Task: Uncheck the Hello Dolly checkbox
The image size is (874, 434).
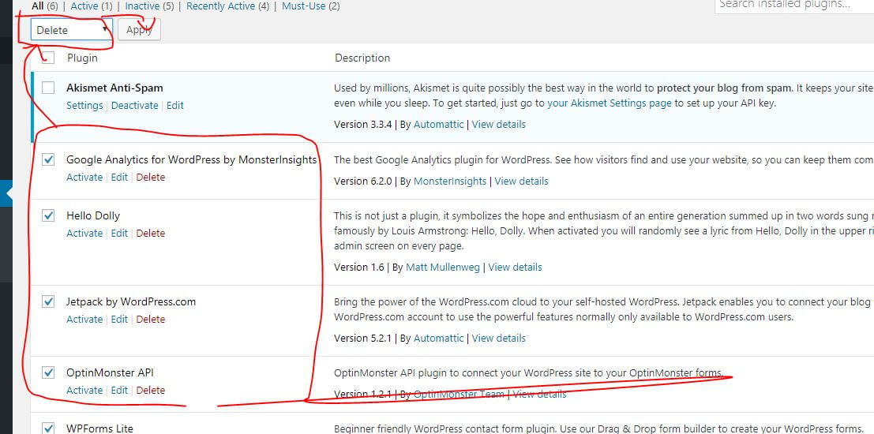Action: tap(48, 215)
